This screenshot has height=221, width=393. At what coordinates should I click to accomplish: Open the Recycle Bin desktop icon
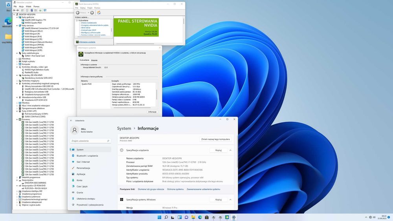tap(8, 6)
